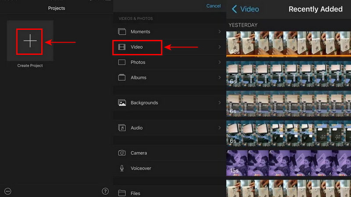Select the Files folder icon

[x=122, y=193]
